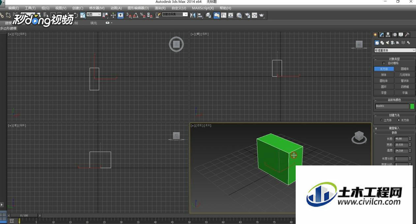Open the 渲染(R) menu
The image size is (416, 224).
pos(160,8)
